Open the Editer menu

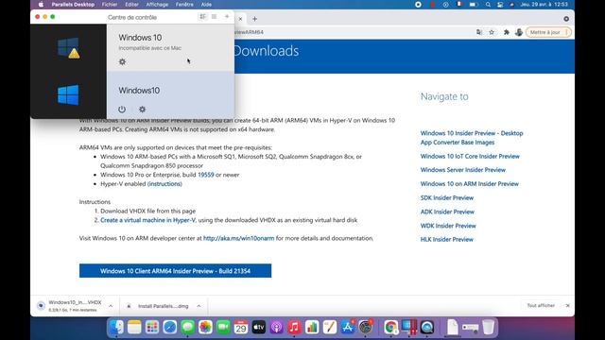click(x=131, y=5)
